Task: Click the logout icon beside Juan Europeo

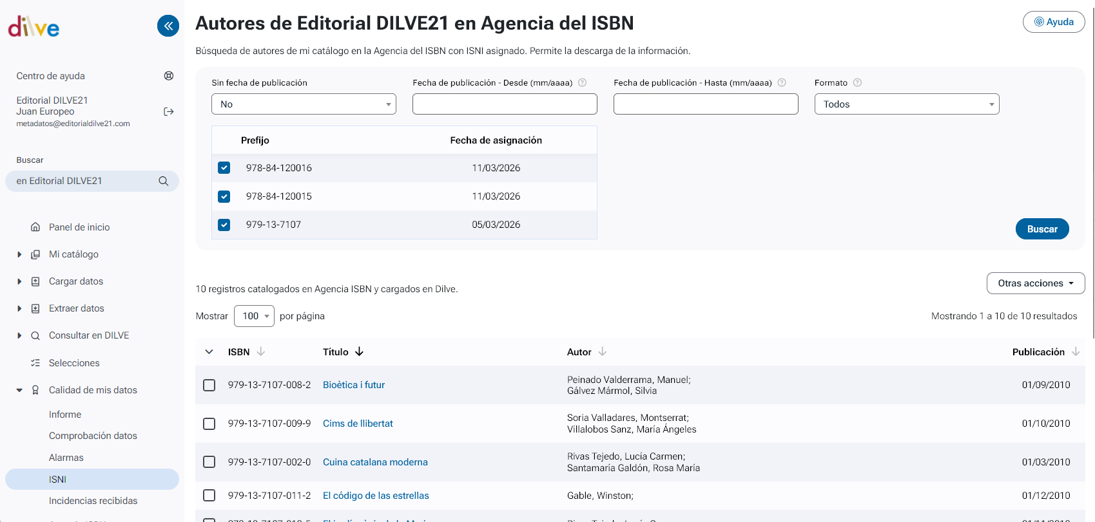Action: [169, 111]
